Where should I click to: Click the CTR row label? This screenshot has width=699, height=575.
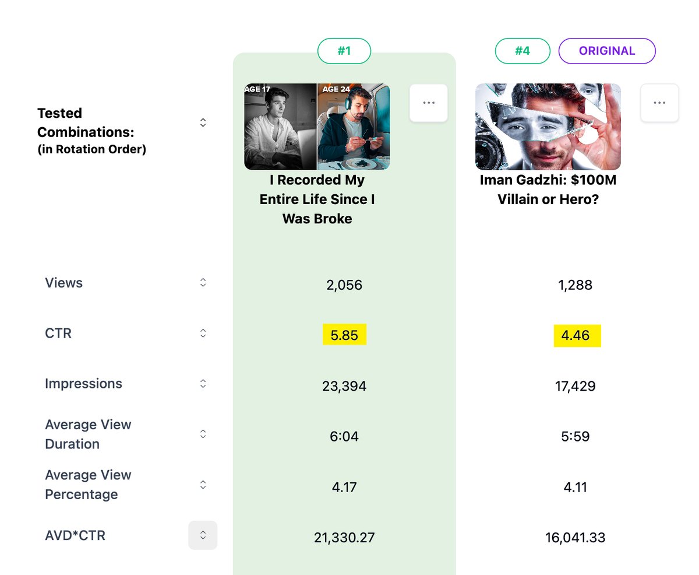[58, 334]
